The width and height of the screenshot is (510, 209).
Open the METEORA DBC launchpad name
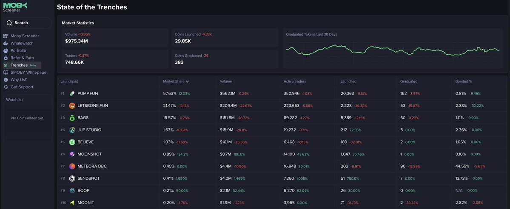coord(92,166)
